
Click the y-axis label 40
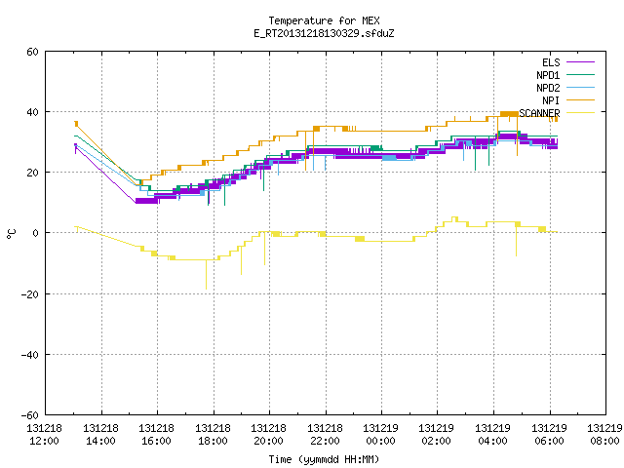[x=32, y=113]
